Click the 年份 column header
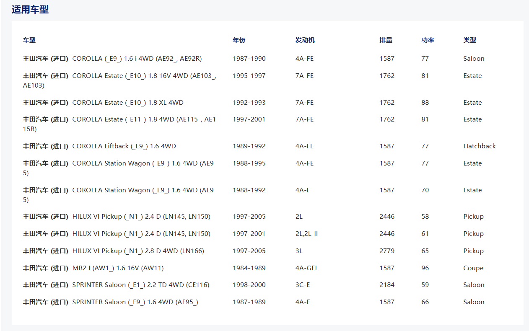Viewport: 529px width, 331px height. click(x=239, y=40)
